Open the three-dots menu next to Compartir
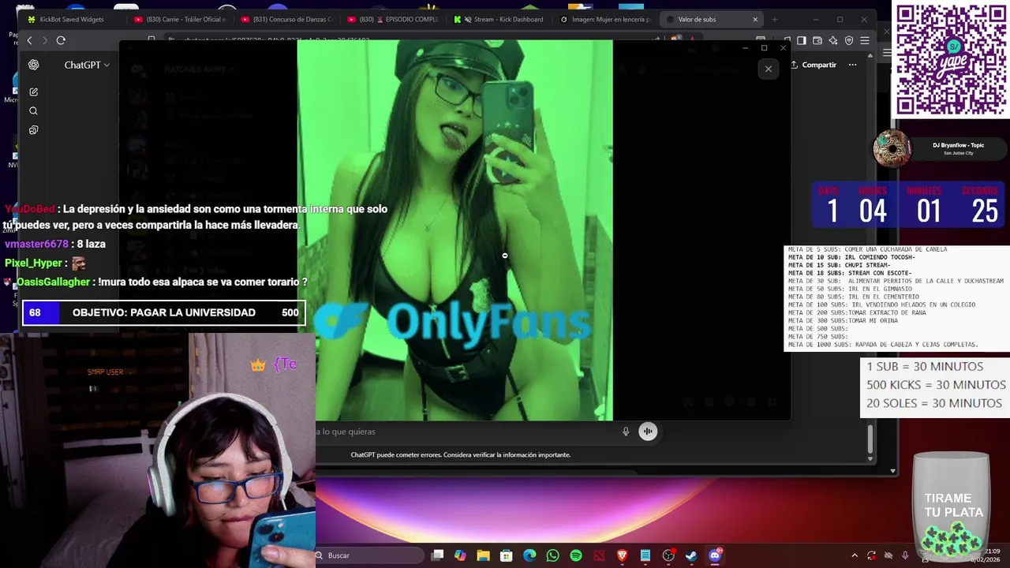The image size is (1010, 568). pos(852,65)
